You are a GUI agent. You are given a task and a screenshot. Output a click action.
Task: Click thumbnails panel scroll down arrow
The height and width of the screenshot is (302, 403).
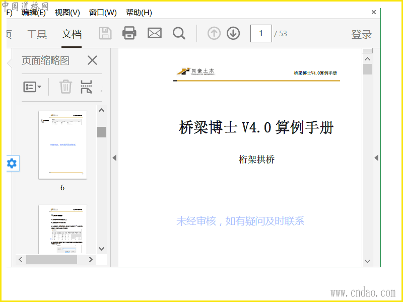[102, 249]
